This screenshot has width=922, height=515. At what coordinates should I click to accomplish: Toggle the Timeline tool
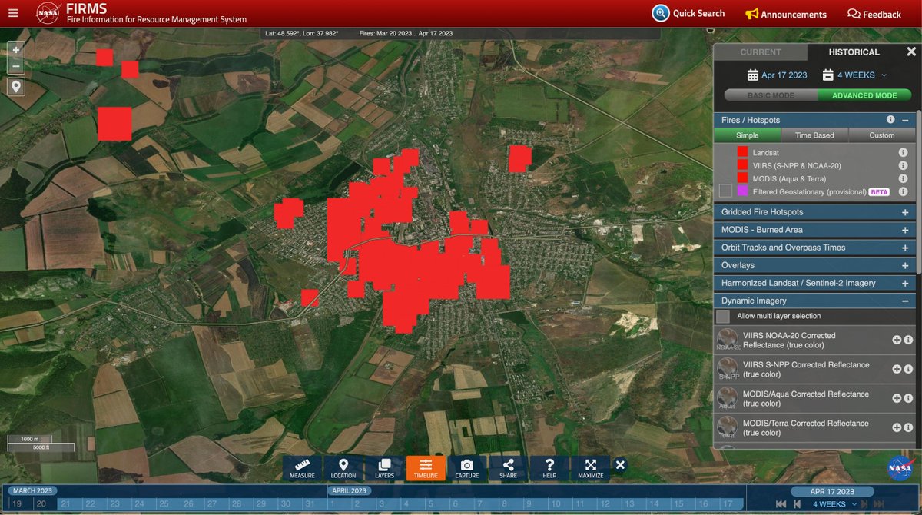pos(426,468)
